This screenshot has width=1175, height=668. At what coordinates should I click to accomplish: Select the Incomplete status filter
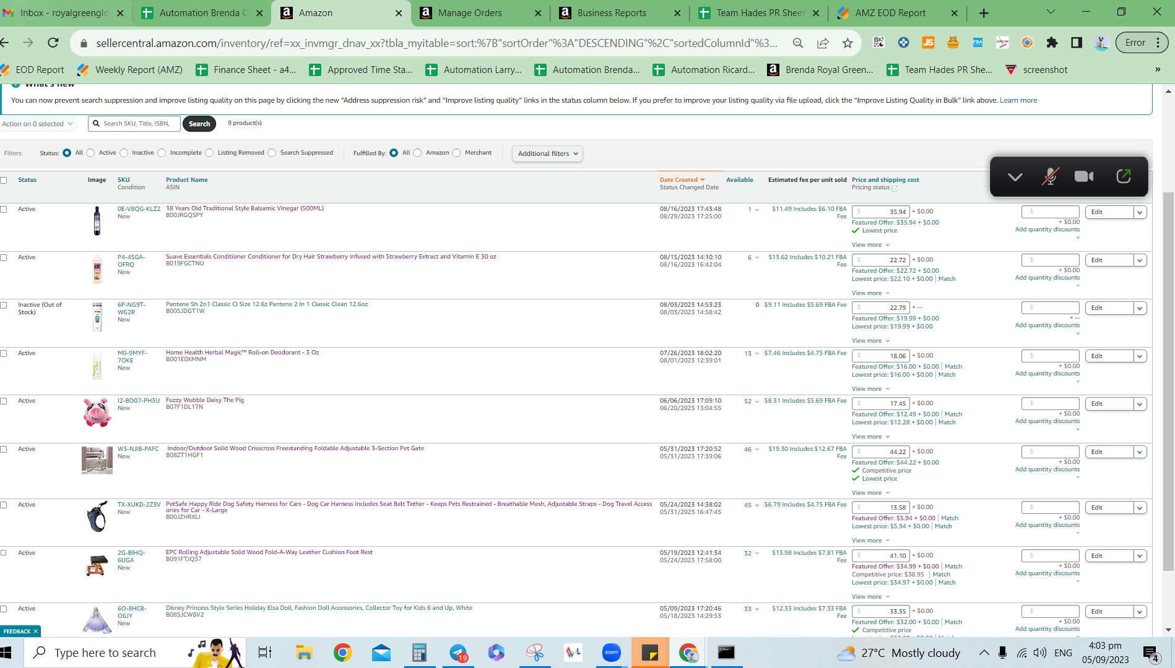[x=162, y=153]
